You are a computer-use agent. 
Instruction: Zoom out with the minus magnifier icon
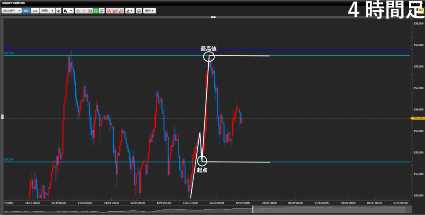84,11
